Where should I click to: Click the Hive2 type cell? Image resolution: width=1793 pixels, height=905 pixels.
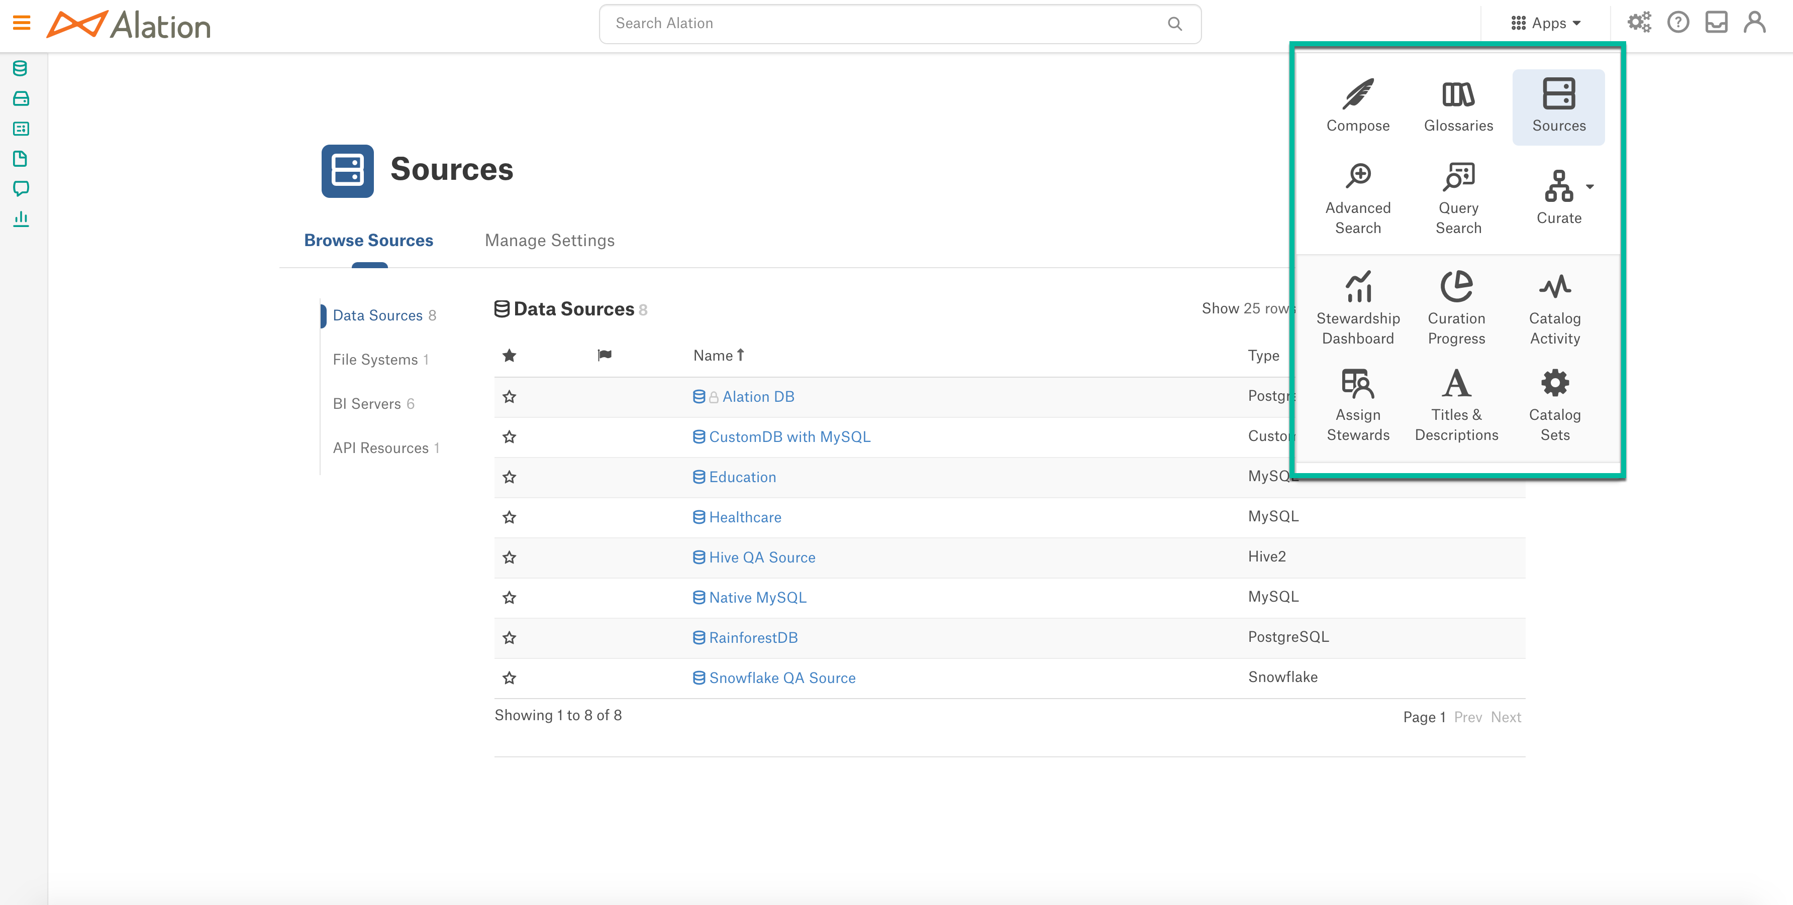click(1267, 556)
